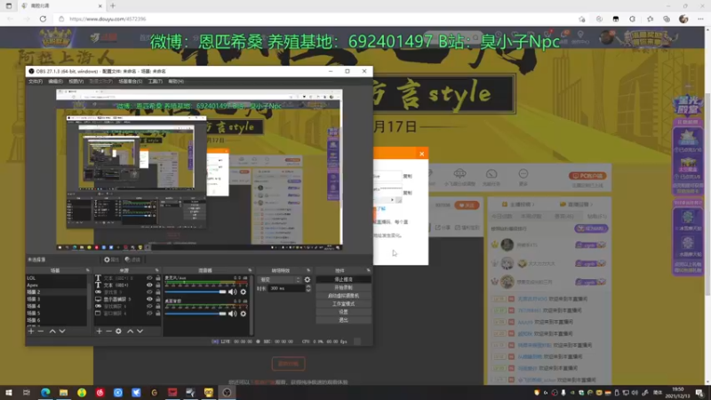The width and height of the screenshot is (711, 400).
Task: Open the OBS View menu
Action: [76, 81]
